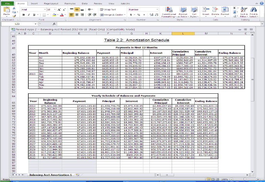The width and height of the screenshot is (265, 182).
Task: Click the Insert Function fx icon
Action: 54,24
